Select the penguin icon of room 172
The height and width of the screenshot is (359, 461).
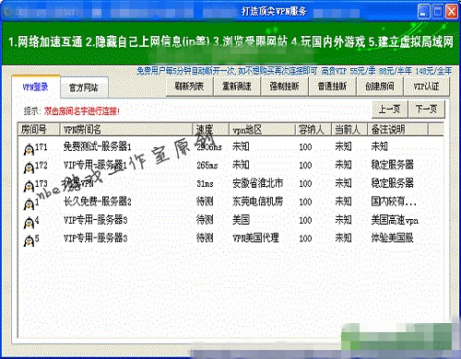[29, 168]
